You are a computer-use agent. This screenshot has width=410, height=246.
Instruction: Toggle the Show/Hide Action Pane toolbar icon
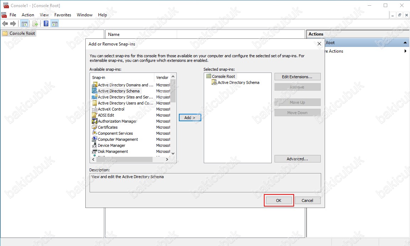pyautogui.click(x=55, y=24)
